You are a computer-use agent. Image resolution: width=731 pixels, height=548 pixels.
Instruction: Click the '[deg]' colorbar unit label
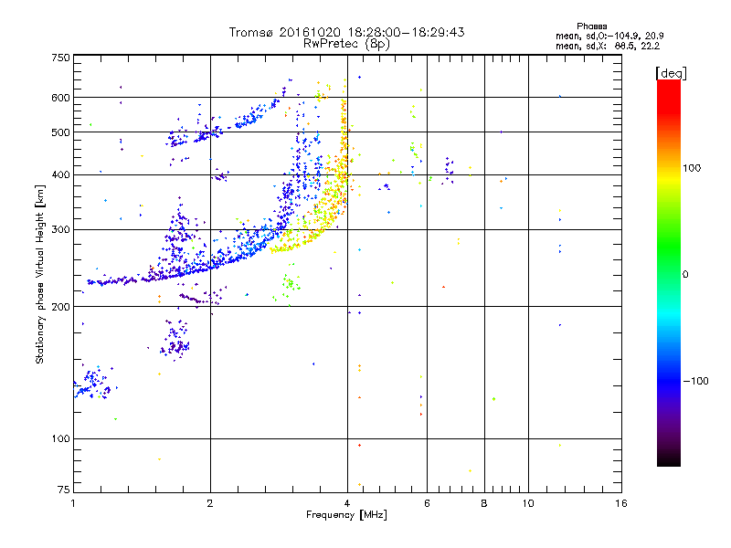tap(671, 73)
